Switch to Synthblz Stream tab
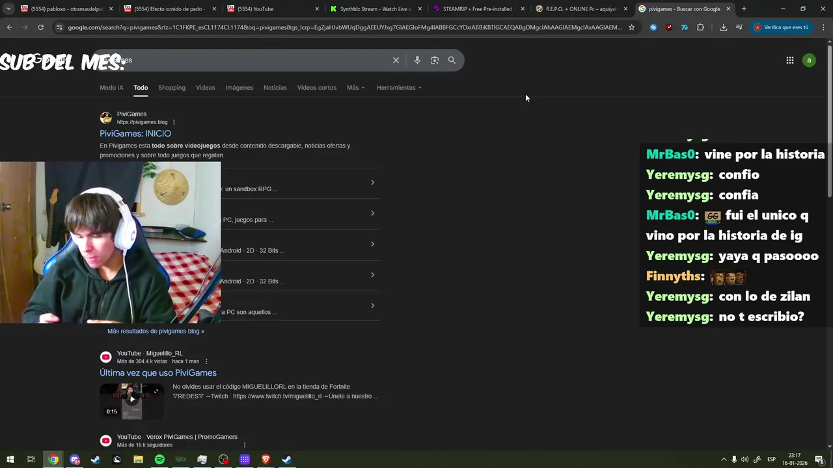 click(376, 9)
